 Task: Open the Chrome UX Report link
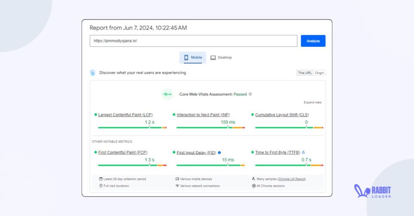(292, 179)
